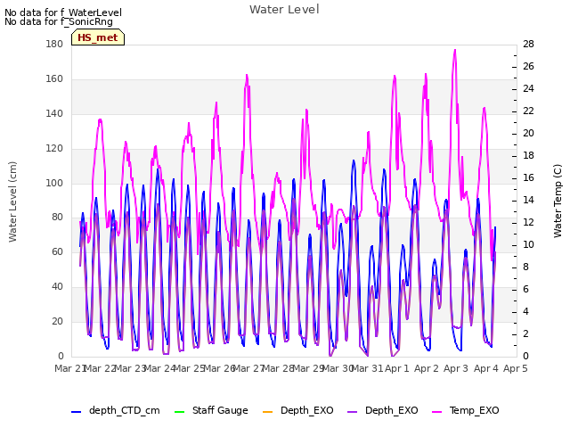
Task: Toggle the purple Depth_EXO legend entry
Action: (x=382, y=410)
